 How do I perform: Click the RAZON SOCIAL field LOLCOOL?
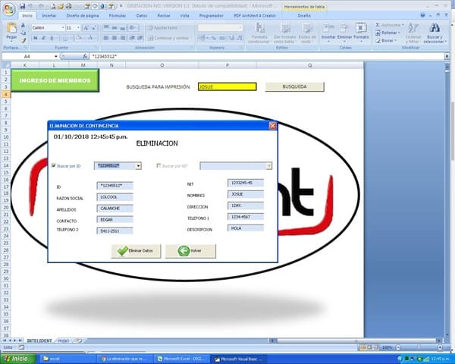(115, 197)
